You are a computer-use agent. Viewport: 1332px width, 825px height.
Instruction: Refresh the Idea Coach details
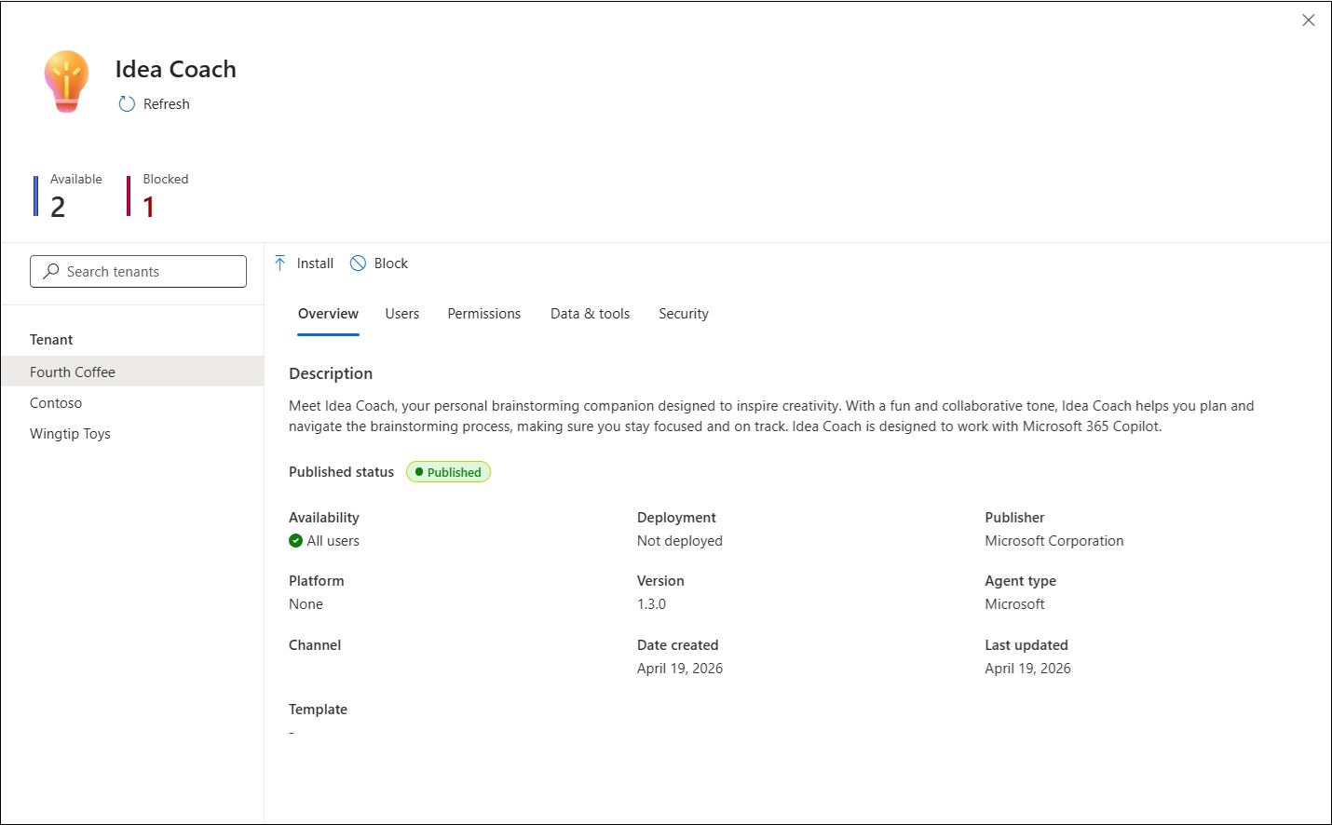[x=155, y=104]
